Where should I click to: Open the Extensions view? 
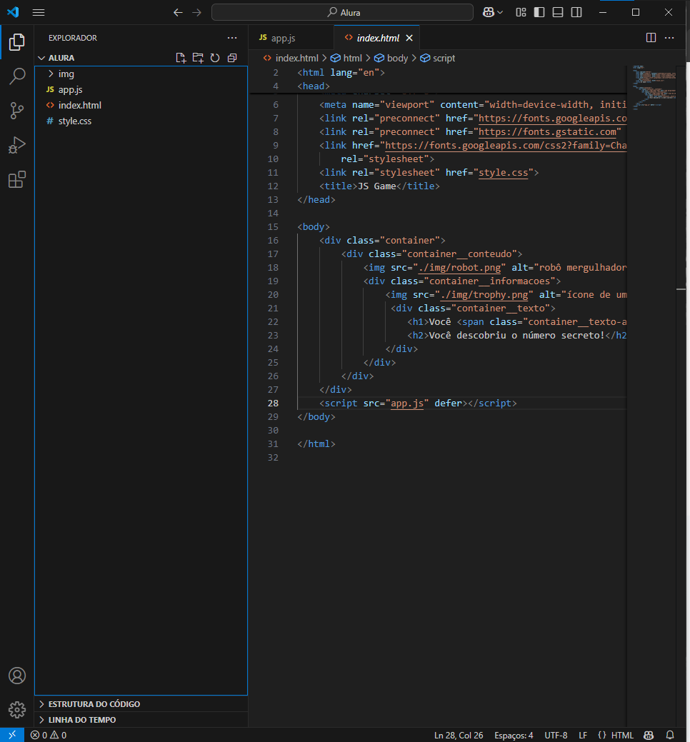(x=17, y=179)
